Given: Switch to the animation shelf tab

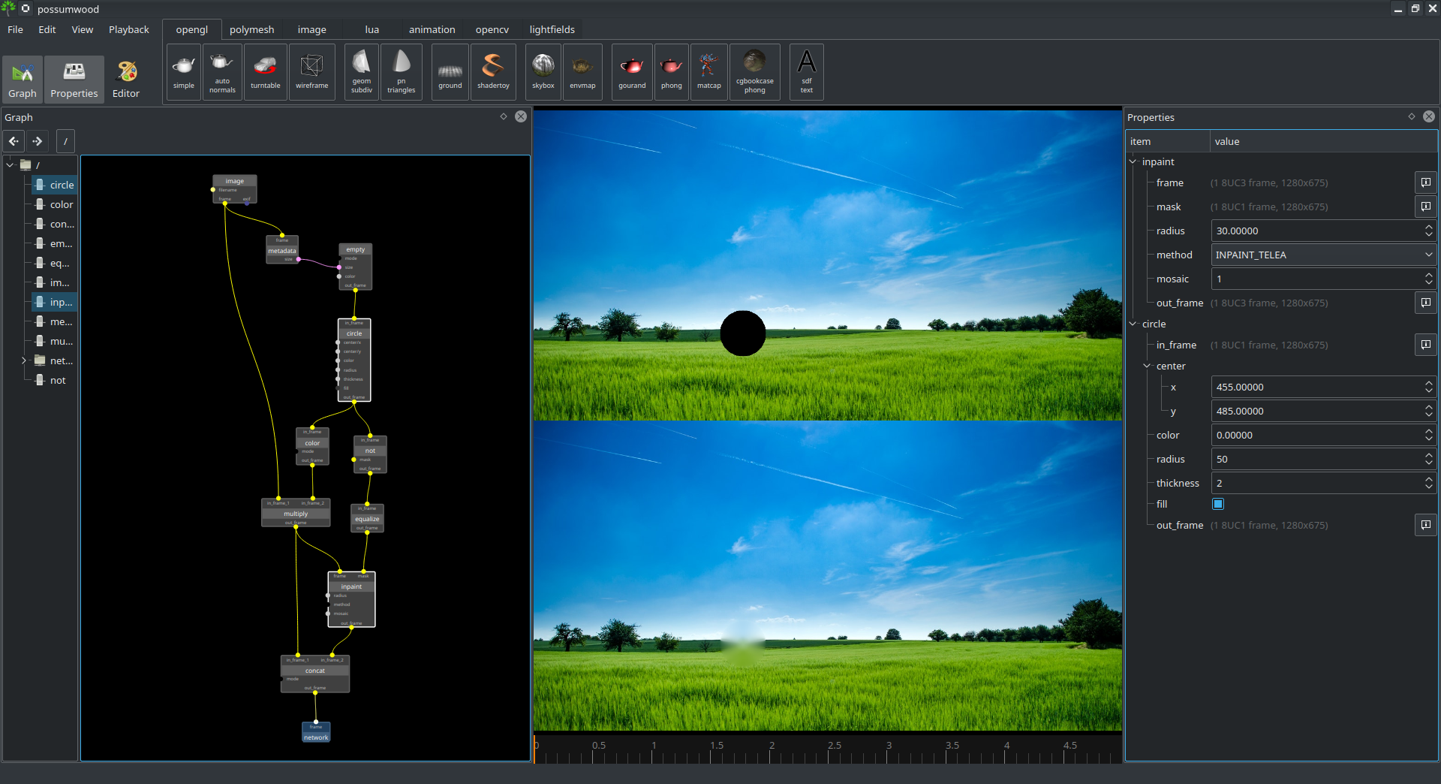Looking at the screenshot, I should [x=432, y=29].
